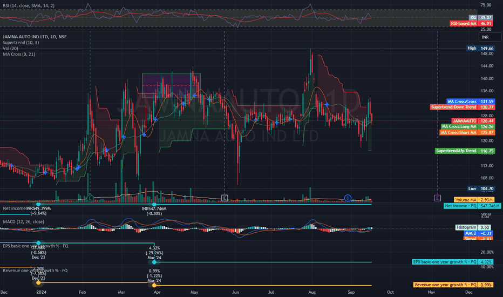Screen dimensions: 503x297
Task: Click the Supertrend:Up Trend 116.75 label
Action: point(465,151)
